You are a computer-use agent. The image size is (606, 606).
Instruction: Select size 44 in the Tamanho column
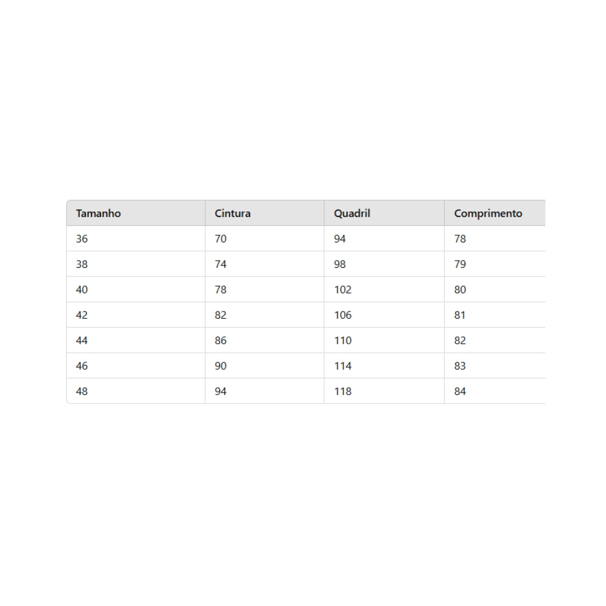tap(82, 341)
